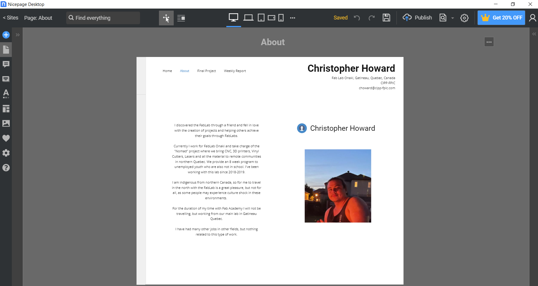The width and height of the screenshot is (538, 286).
Task: Switch to Laptop view mode
Action: coord(248,18)
